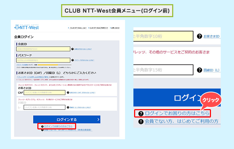Click the enlarged blue ログイン button
Image resolution: width=234 pixels, height=149 pixels.
(x=177, y=98)
